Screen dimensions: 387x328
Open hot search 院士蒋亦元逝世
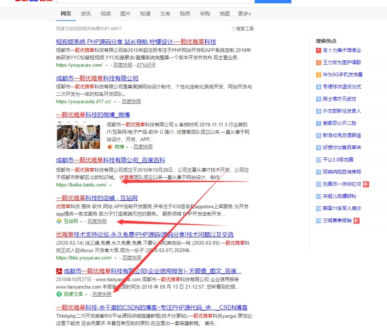pos(339,99)
